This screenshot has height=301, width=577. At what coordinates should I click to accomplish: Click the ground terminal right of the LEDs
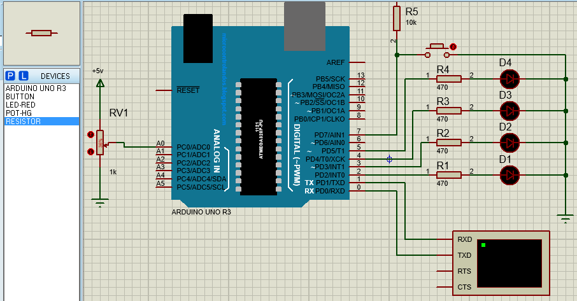566,218
